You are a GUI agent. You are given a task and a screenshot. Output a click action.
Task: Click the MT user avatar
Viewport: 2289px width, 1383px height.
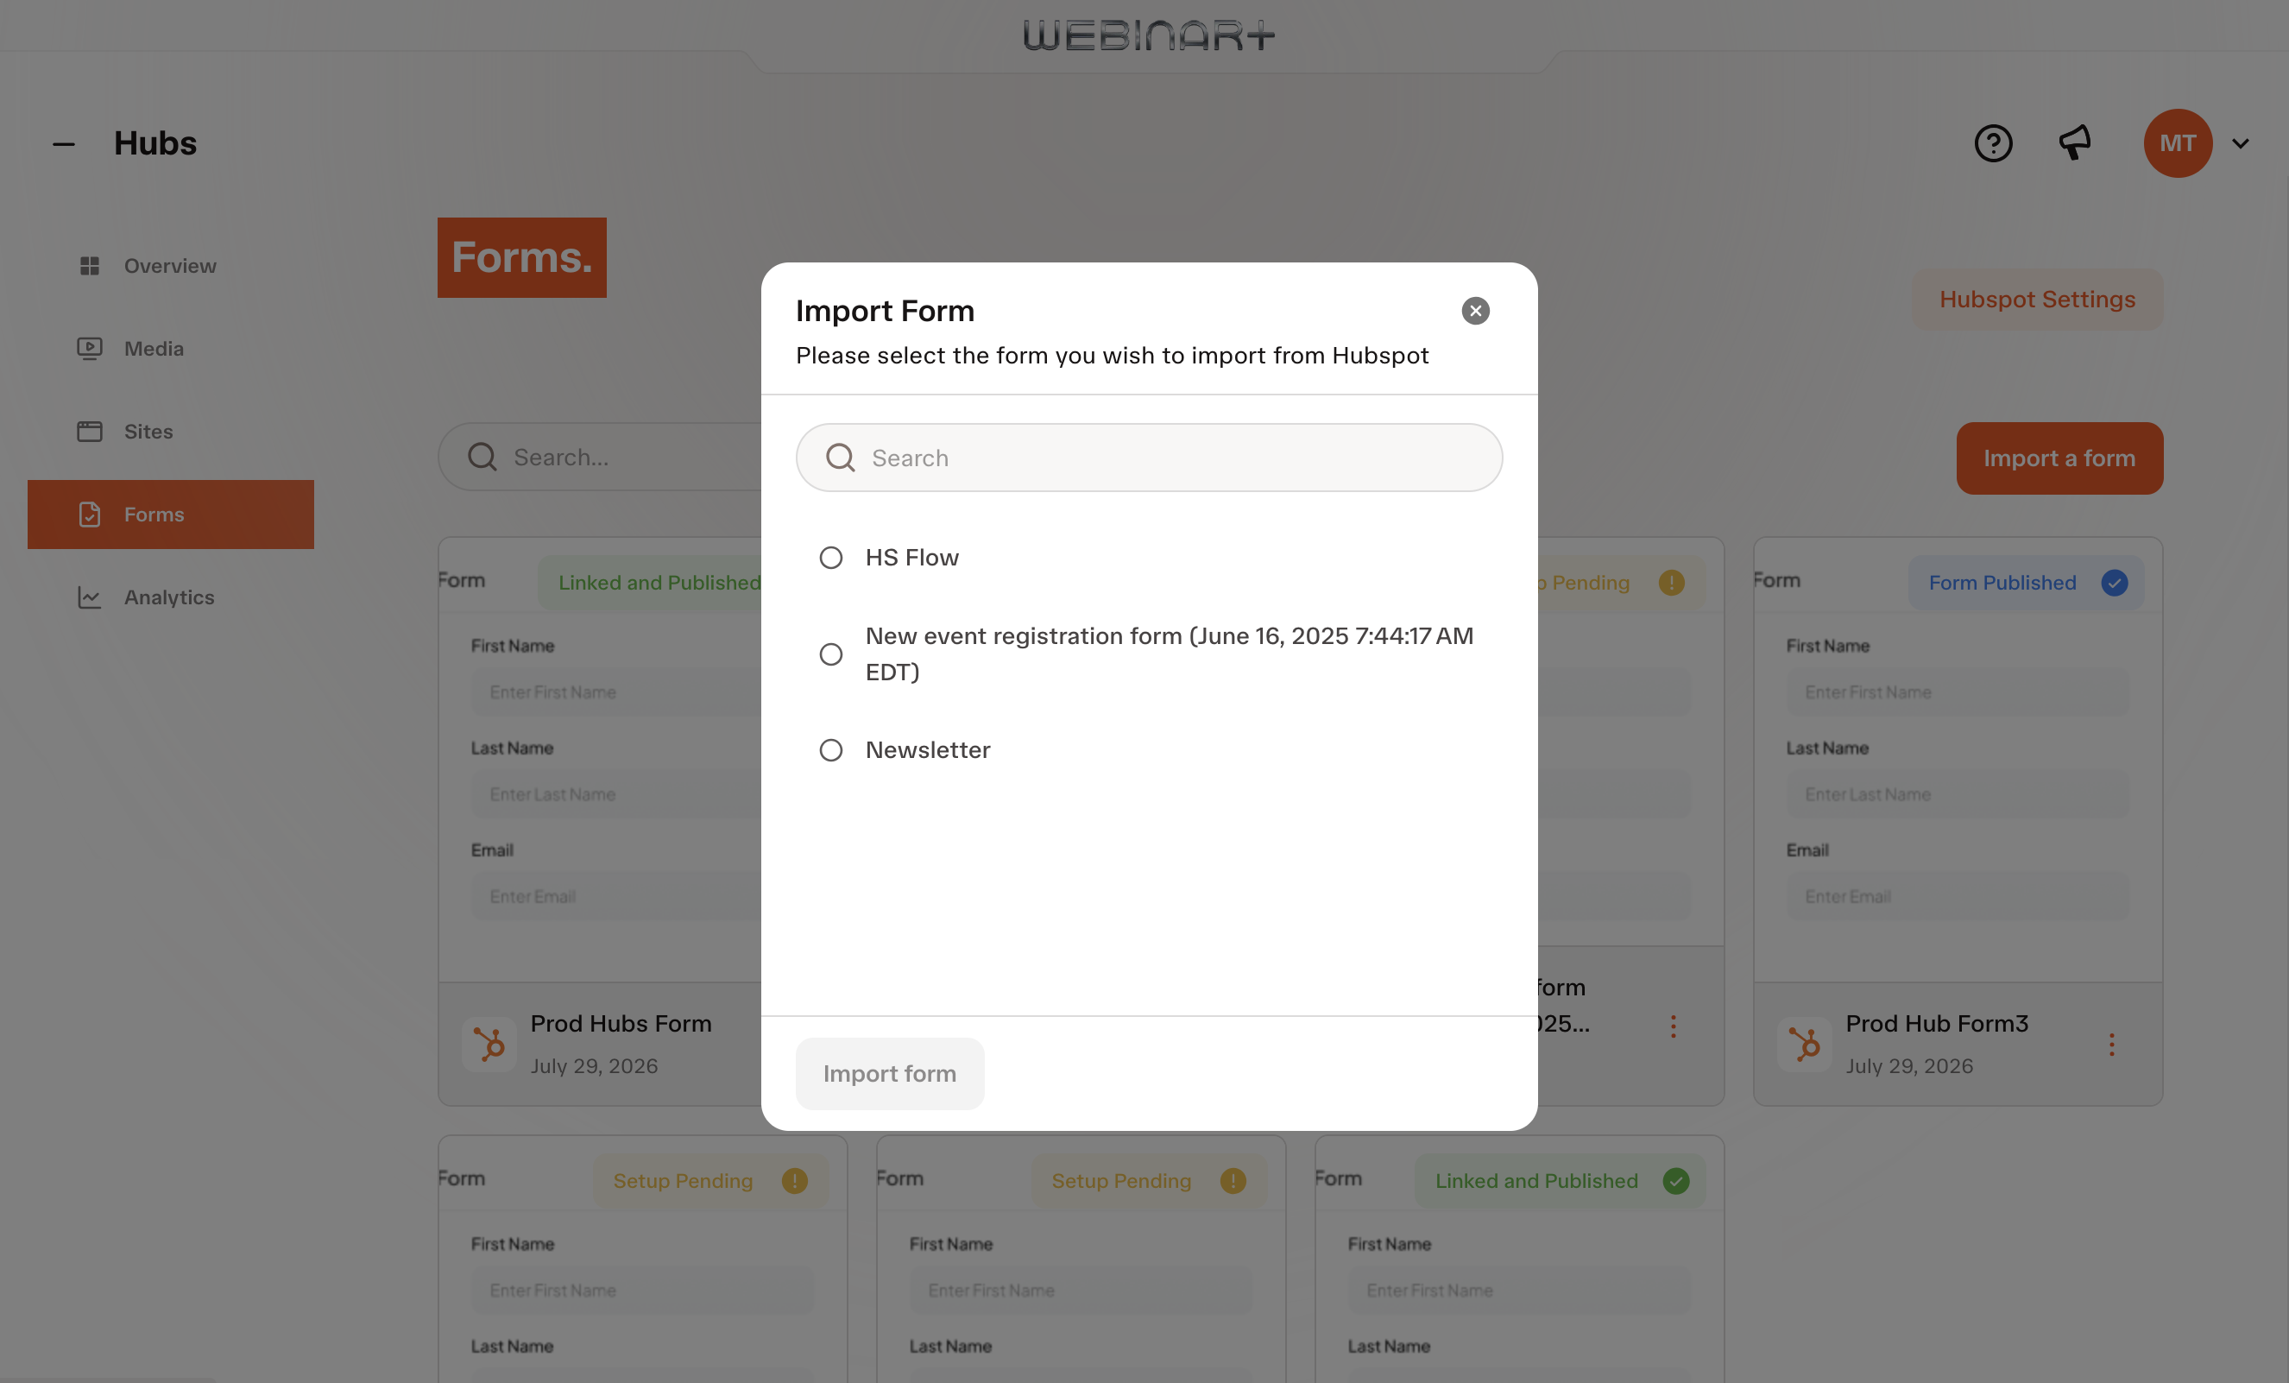(x=2178, y=143)
